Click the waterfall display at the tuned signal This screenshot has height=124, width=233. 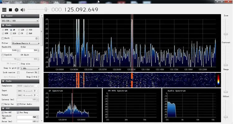132,80
